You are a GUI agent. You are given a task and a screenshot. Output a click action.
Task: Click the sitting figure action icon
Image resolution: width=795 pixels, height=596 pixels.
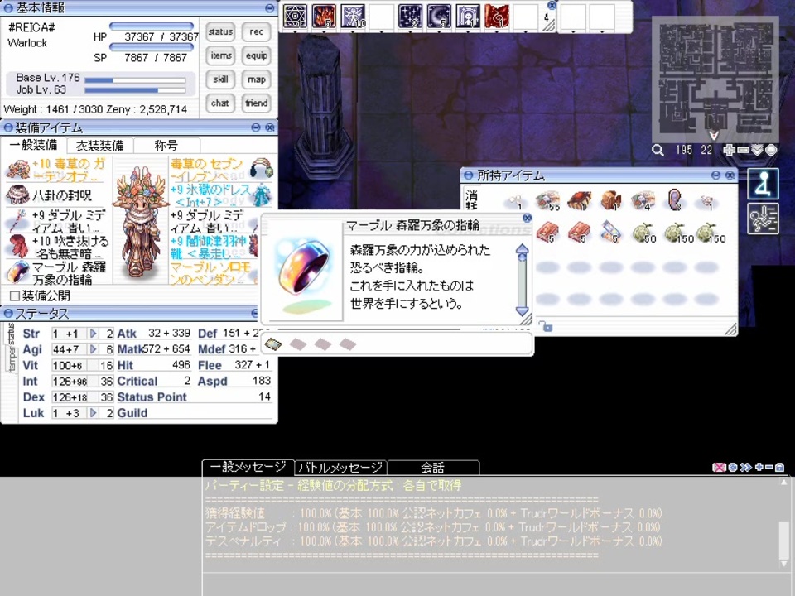point(763,184)
